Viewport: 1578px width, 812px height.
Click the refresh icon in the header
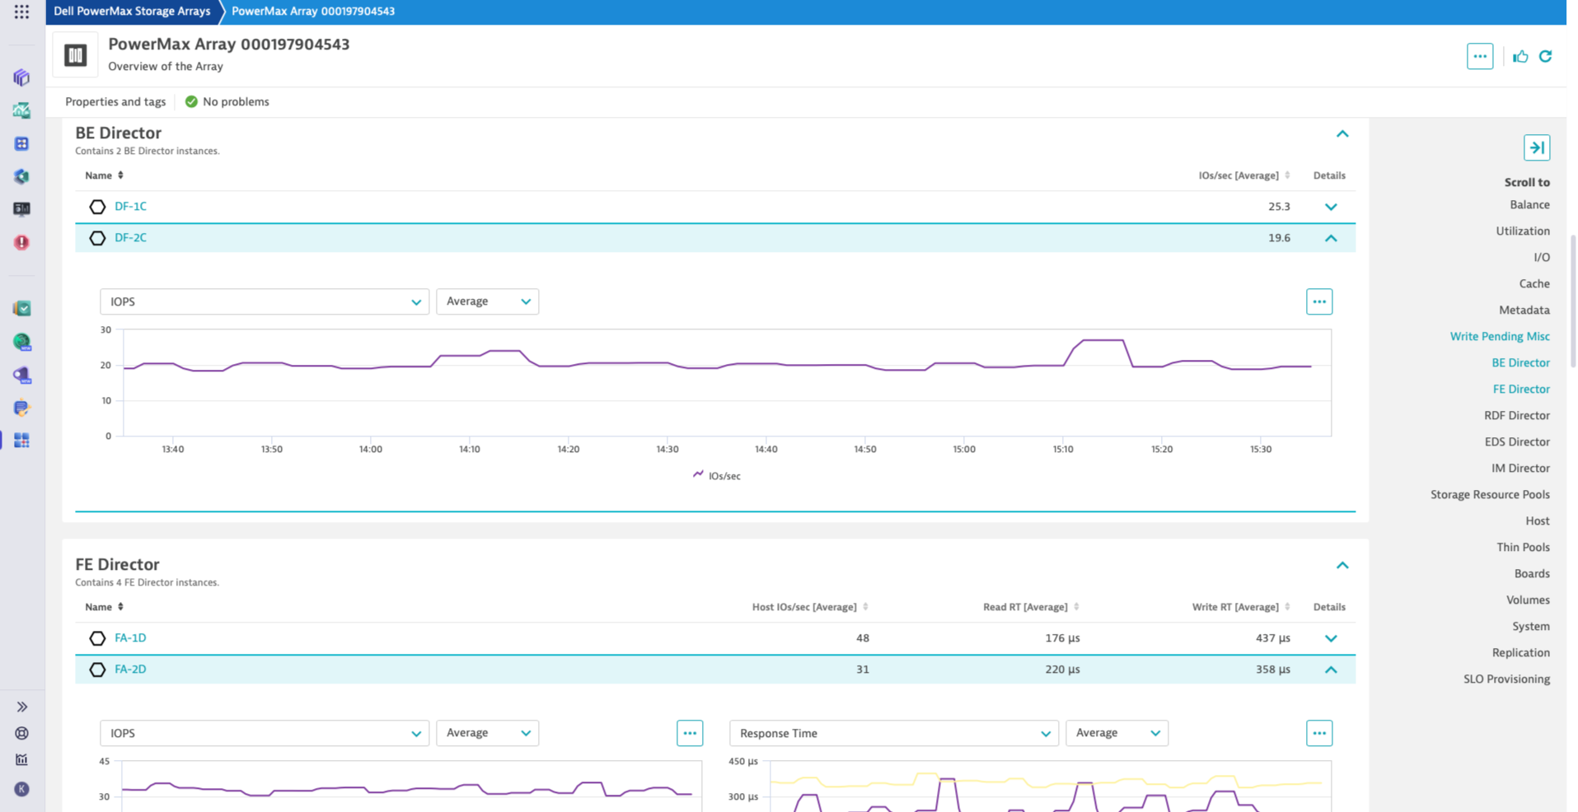[1546, 56]
